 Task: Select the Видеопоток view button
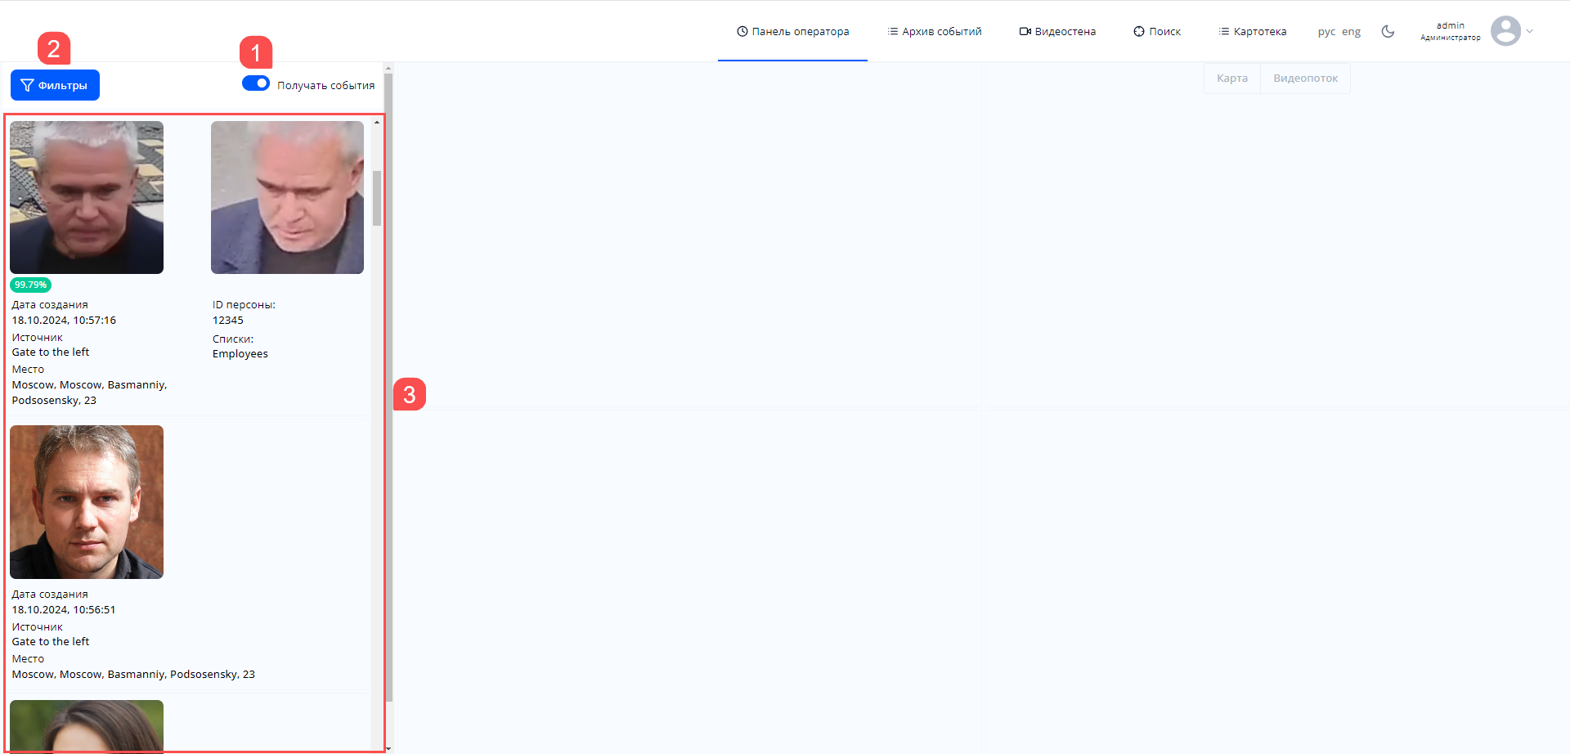tap(1305, 79)
